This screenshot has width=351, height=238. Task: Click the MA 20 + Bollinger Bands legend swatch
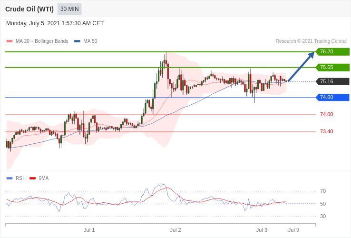[x=10, y=41]
